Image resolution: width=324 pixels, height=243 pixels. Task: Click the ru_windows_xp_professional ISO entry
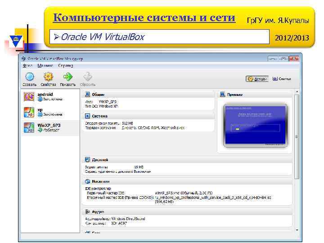(x=213, y=199)
